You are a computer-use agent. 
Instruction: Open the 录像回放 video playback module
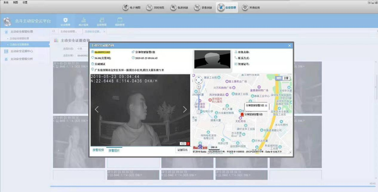tap(203, 7)
